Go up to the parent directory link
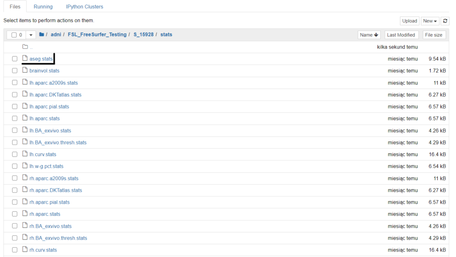 31,47
